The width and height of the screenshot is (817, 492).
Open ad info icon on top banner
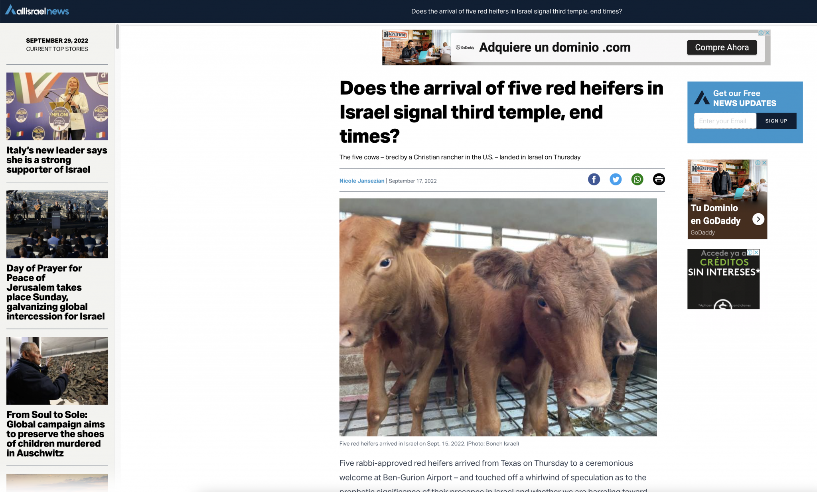(x=761, y=33)
